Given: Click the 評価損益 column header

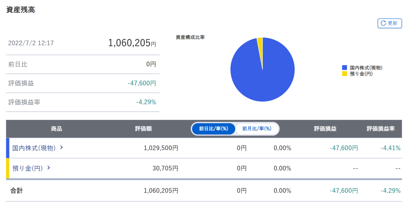Looking at the screenshot, I should 325,129.
